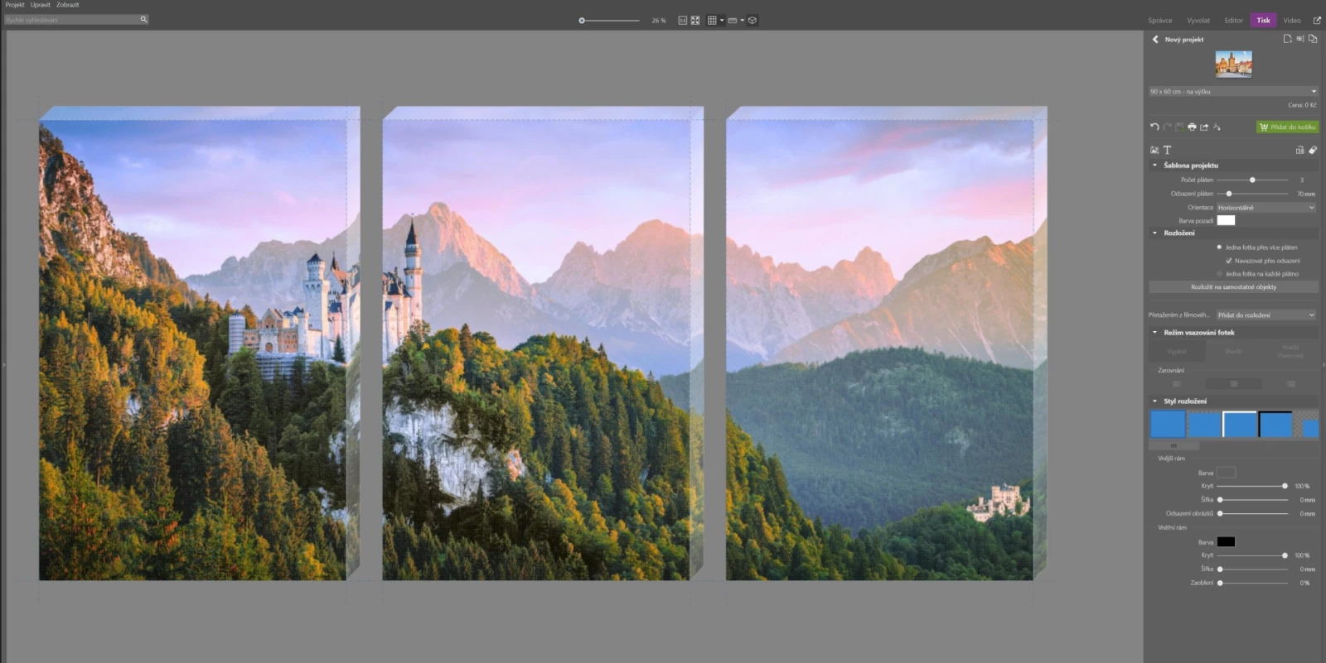Adjust the zoom slider in top toolbar
The image size is (1326, 663).
(582, 20)
